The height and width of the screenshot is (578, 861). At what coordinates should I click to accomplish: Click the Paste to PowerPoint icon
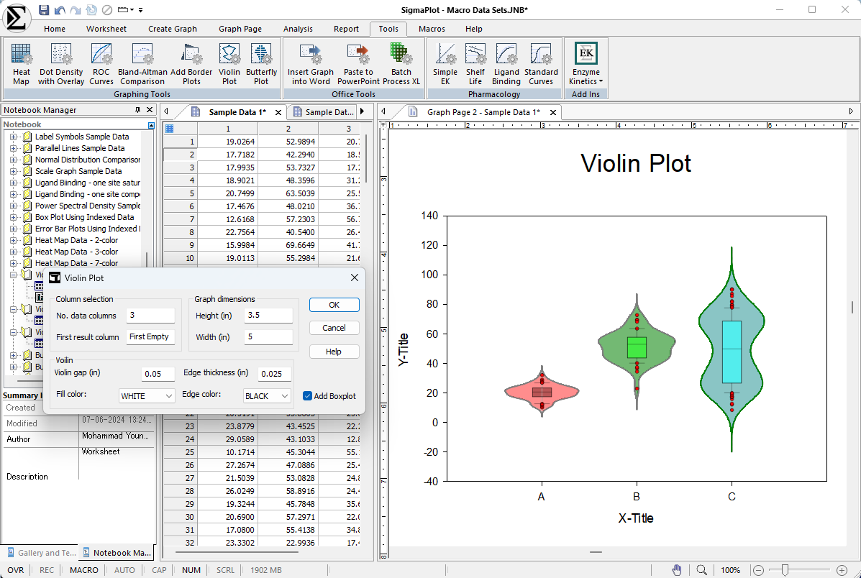(357, 63)
